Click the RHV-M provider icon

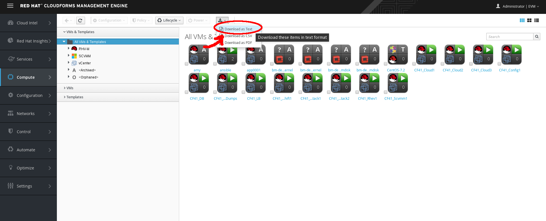[74, 49]
